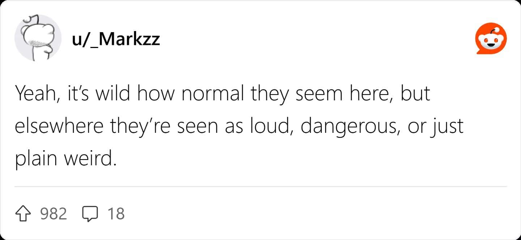The image size is (521, 240).
Task: Click the reply count showing 18
Action: pos(117,214)
